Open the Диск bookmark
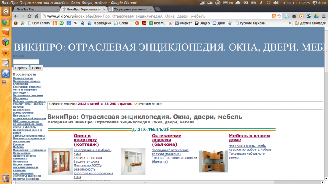The image size is (328, 184). 219,23
